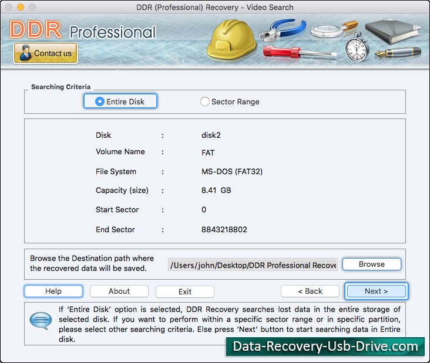The image size is (430, 363).
Task: Select the Sector Range radio option
Action: [230, 101]
